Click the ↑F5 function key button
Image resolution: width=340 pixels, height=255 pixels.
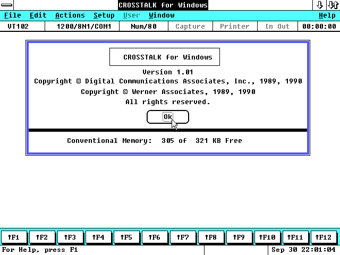tap(126, 237)
